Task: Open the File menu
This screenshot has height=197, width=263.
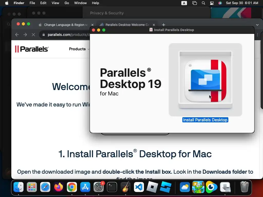Action: (32, 3)
